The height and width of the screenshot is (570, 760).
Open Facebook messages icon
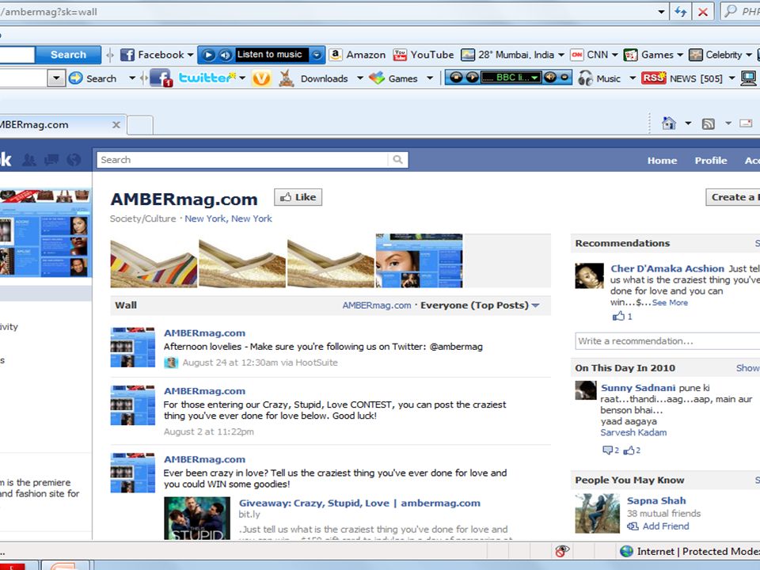click(x=51, y=159)
